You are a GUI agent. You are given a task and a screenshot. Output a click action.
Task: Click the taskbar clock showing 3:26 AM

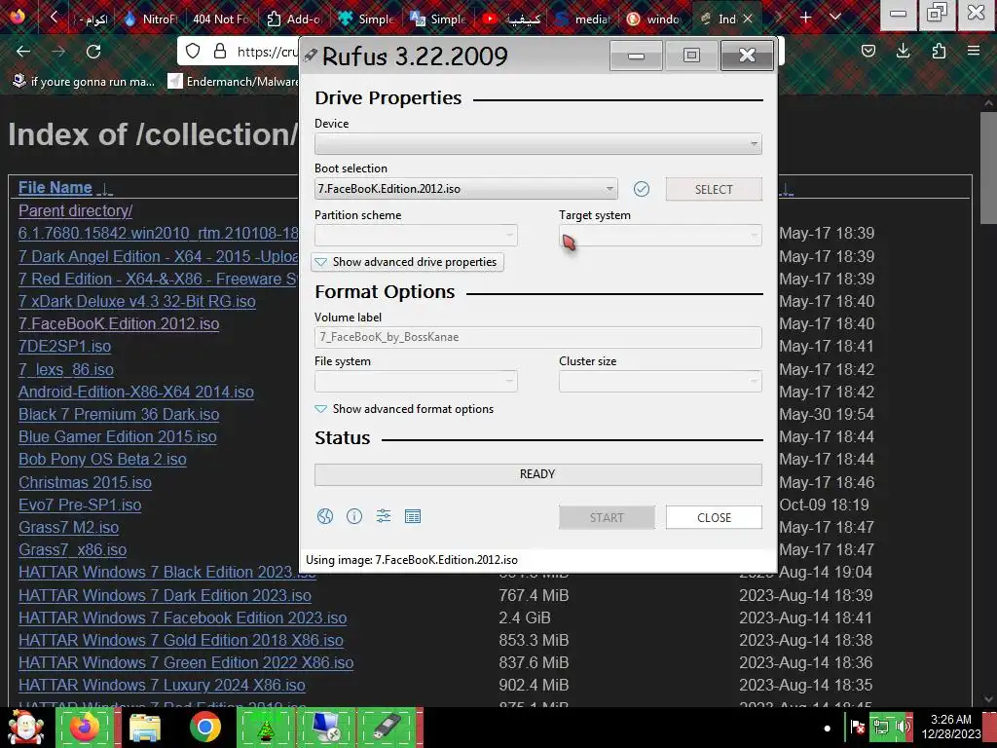point(950,727)
